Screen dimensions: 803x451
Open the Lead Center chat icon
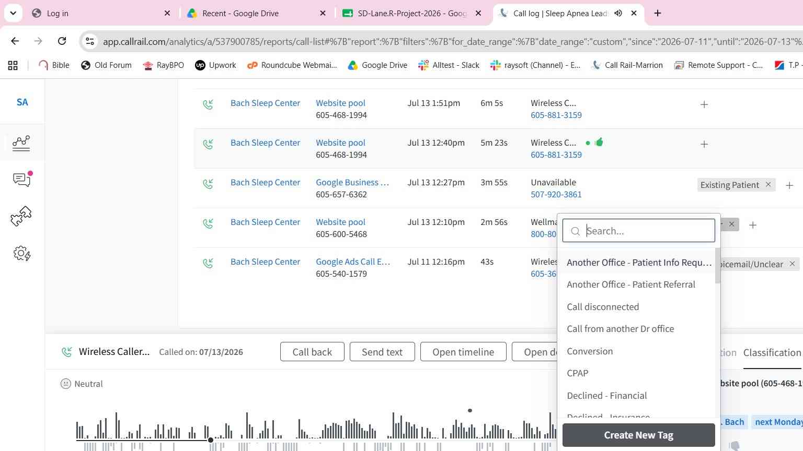pyautogui.click(x=22, y=179)
